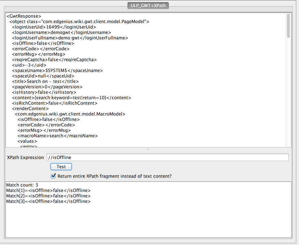
Task: Click the XPath Expression label
Action: click(x=26, y=157)
